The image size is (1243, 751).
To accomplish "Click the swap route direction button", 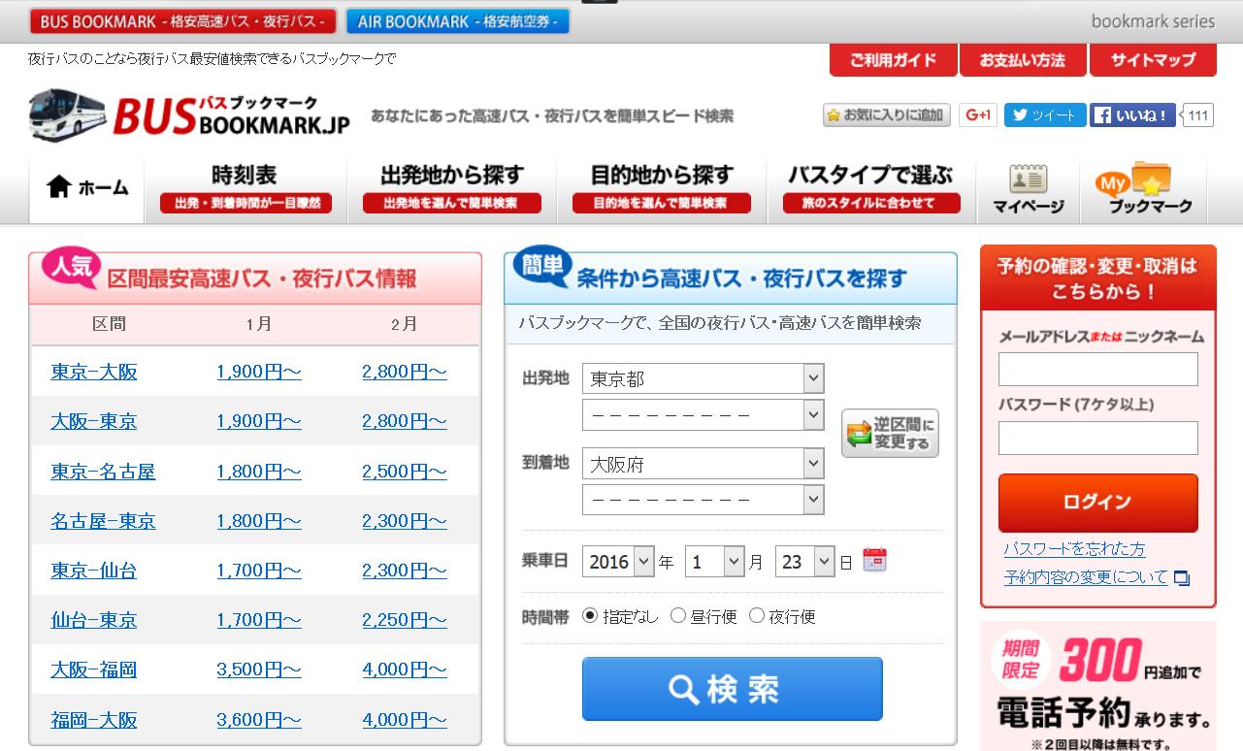I will (890, 433).
